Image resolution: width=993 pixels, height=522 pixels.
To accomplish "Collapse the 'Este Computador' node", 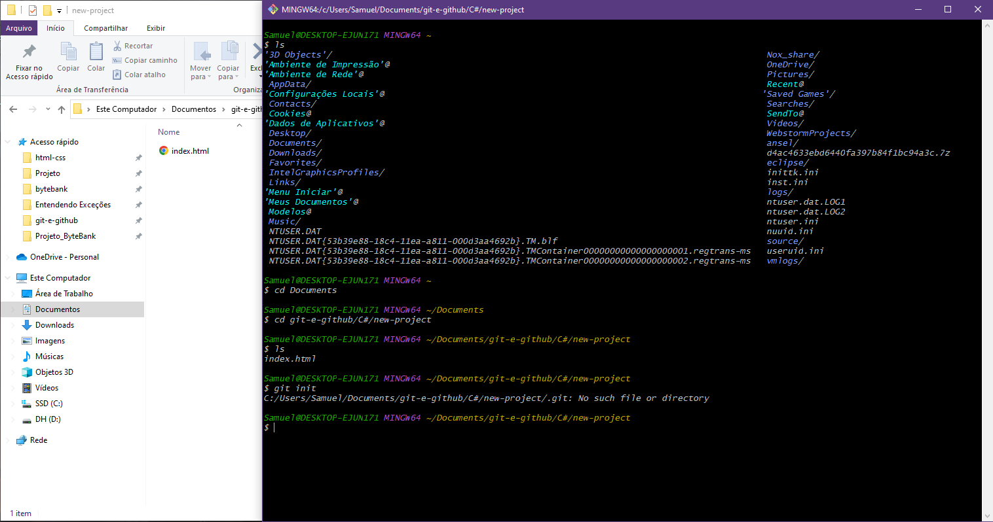I will tap(8, 278).
